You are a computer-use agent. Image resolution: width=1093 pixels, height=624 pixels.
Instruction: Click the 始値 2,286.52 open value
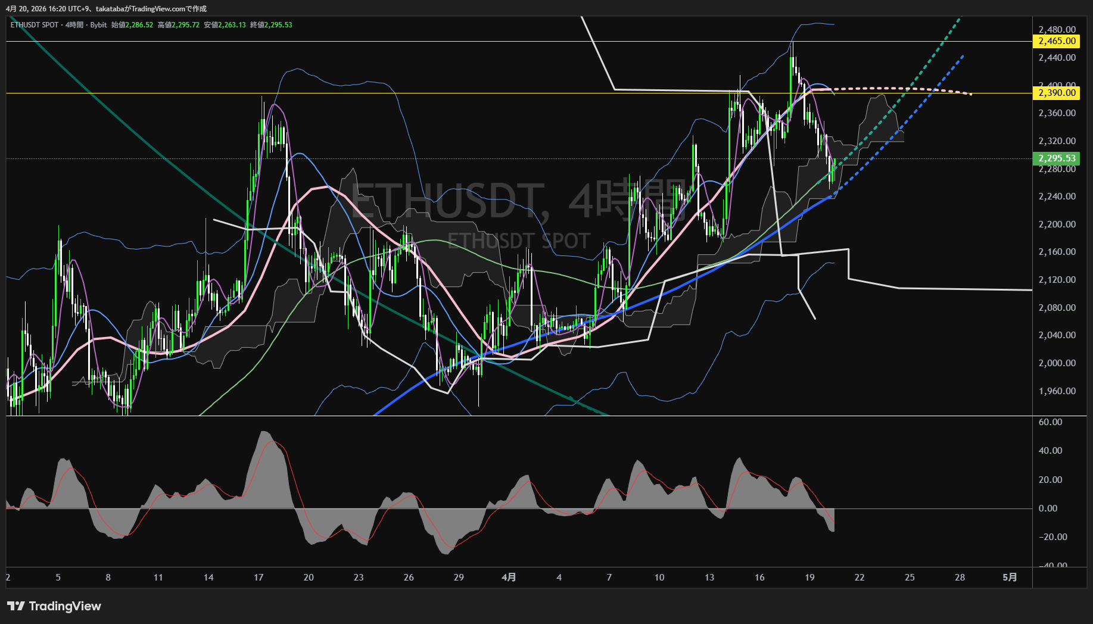(x=139, y=25)
